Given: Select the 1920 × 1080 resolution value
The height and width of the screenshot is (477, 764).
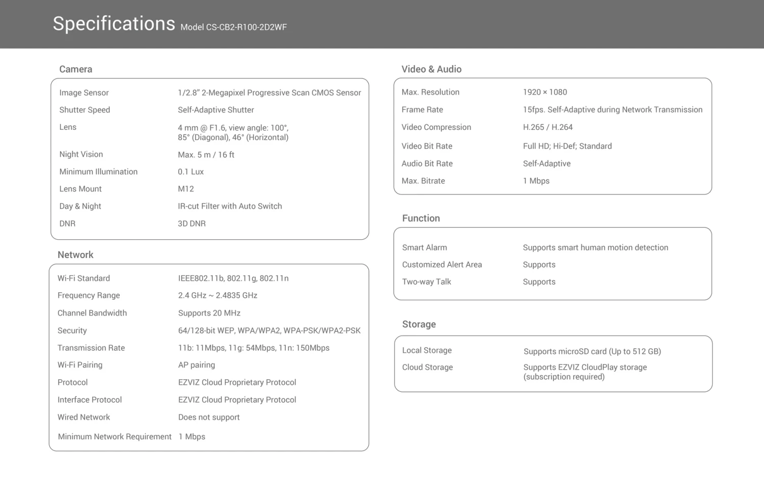Looking at the screenshot, I should click(544, 92).
